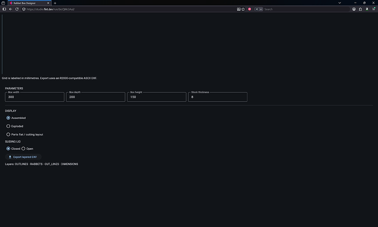Close the Rabbet Box Designer tab
The width and height of the screenshot is (378, 227).
point(48,3)
